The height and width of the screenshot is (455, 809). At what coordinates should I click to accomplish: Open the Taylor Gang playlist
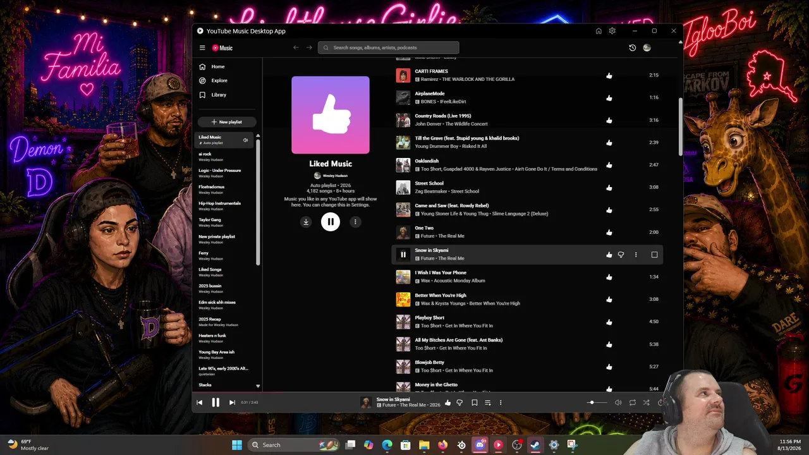[224, 222]
